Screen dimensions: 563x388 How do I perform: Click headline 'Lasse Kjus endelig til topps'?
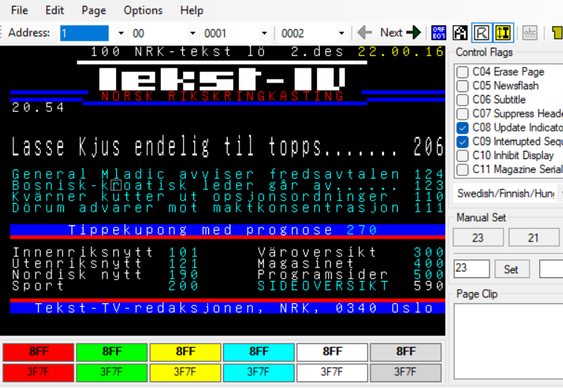point(166,146)
